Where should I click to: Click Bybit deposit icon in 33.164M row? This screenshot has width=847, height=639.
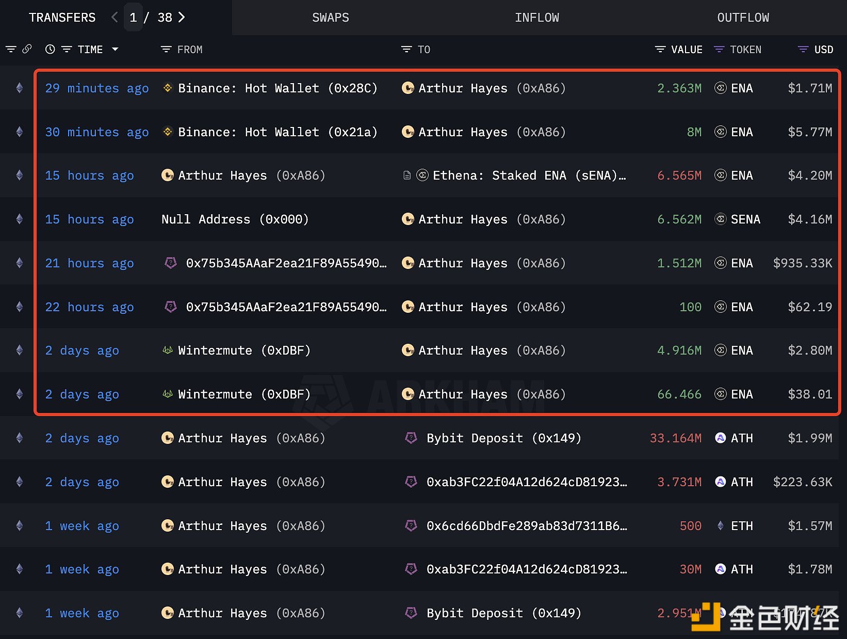tap(411, 438)
